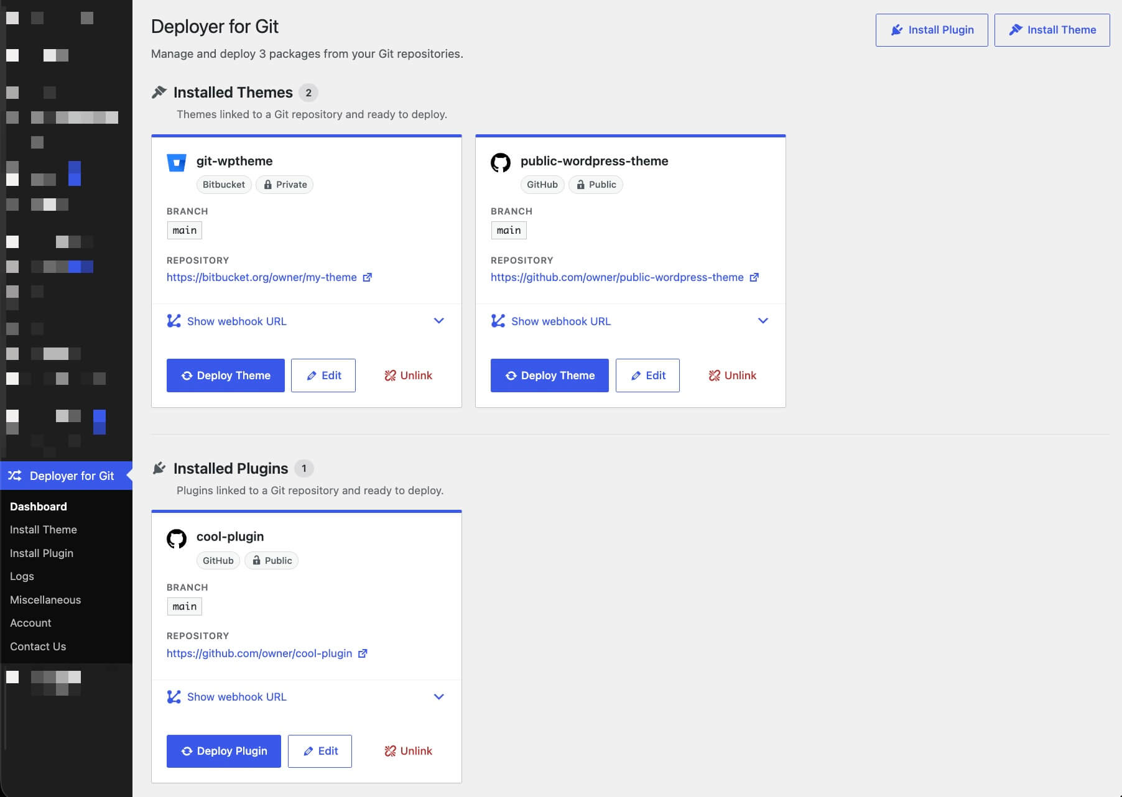Open Logs in the sidebar submenu

pos(22,576)
